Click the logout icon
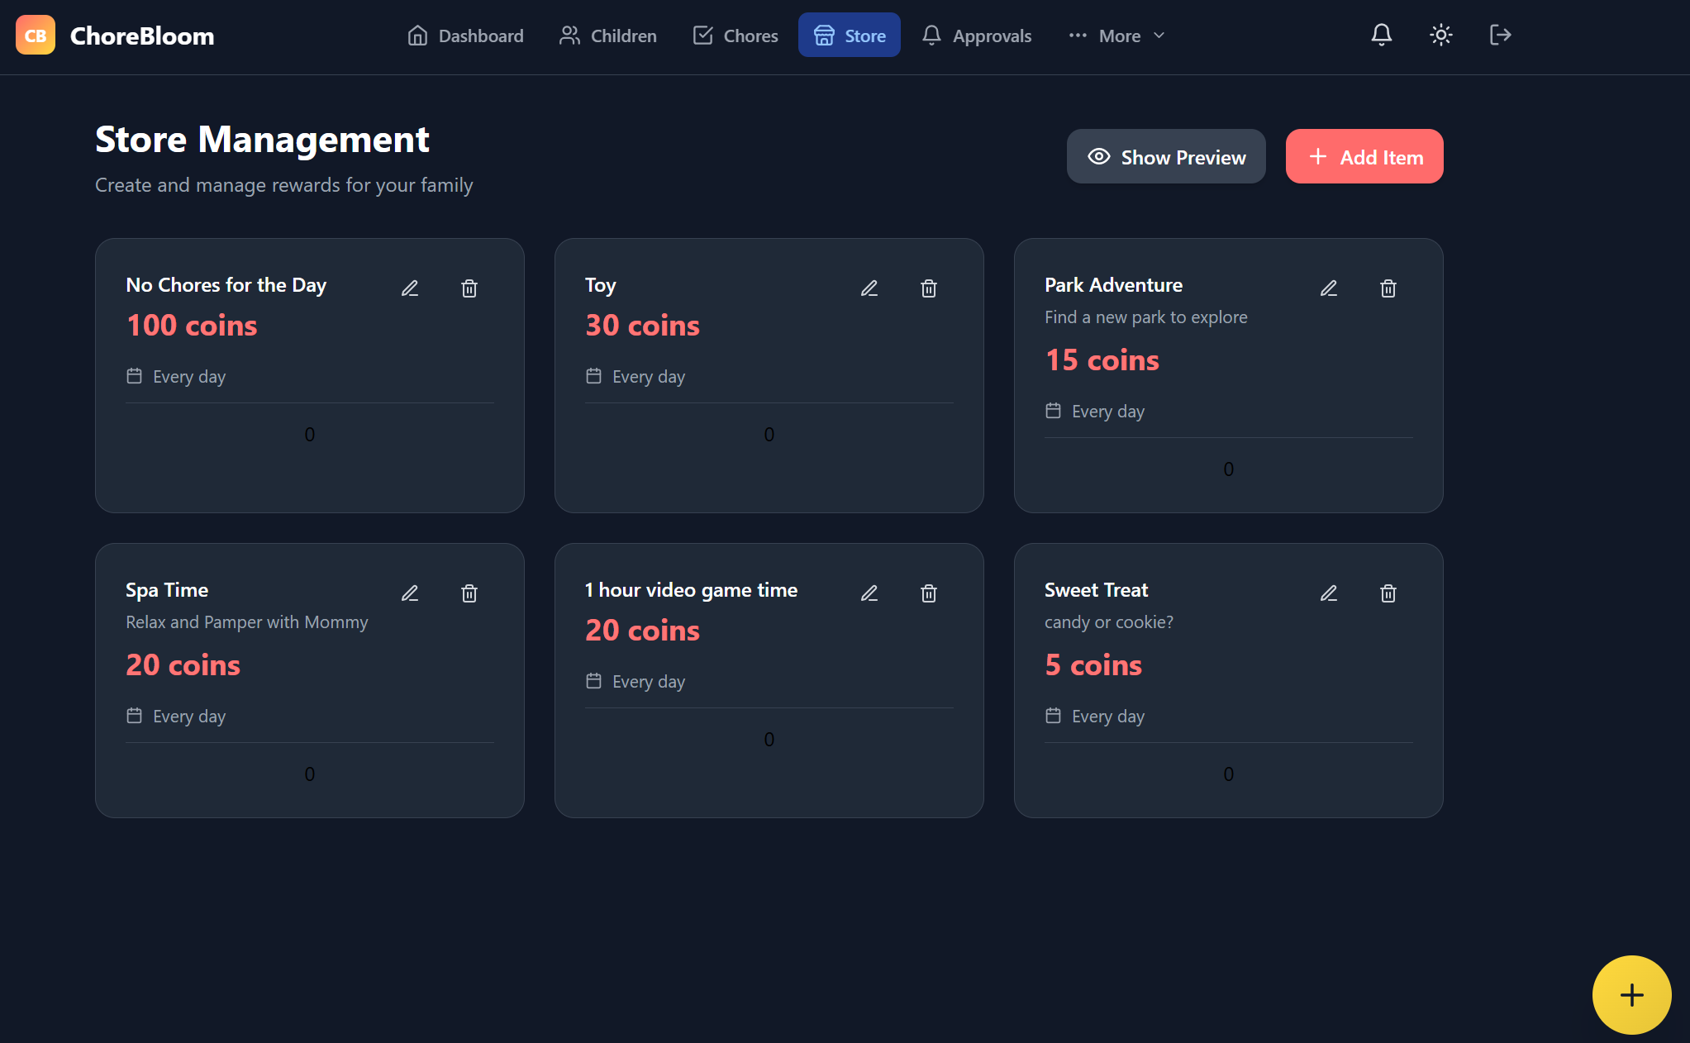This screenshot has height=1043, width=1690. [1500, 35]
